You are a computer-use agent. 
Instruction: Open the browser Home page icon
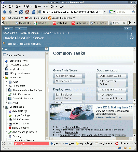(33, 12)
